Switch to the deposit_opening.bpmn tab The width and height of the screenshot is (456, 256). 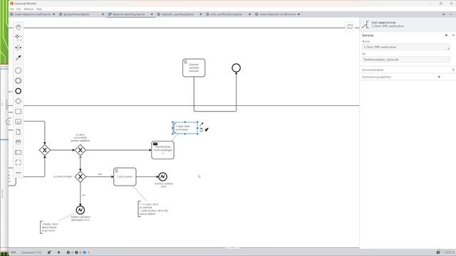[x=177, y=14]
